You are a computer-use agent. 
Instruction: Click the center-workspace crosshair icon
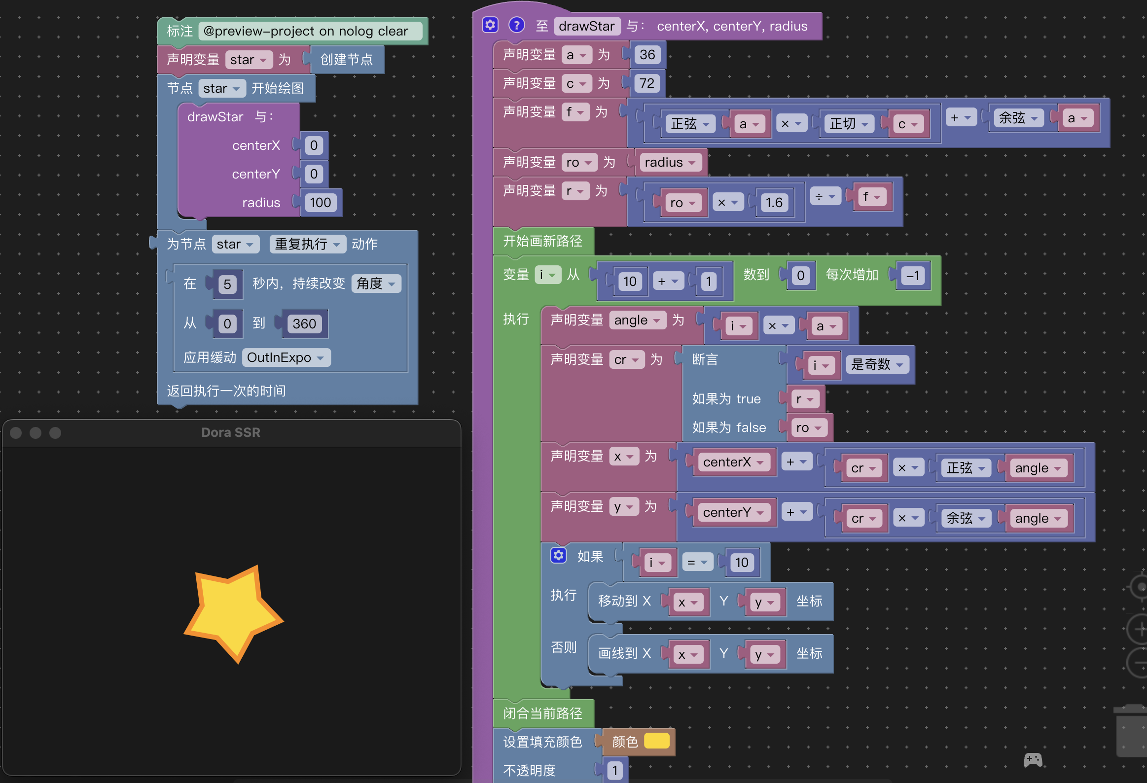(x=1140, y=587)
